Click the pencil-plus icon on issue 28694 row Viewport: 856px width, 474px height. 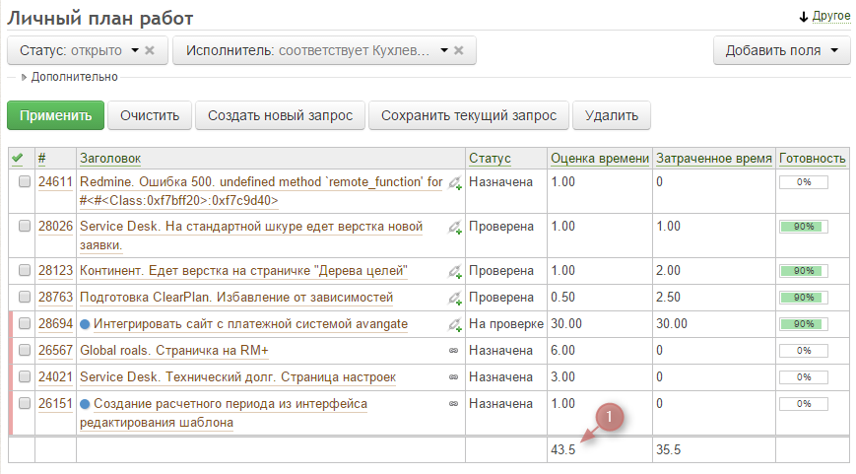455,324
